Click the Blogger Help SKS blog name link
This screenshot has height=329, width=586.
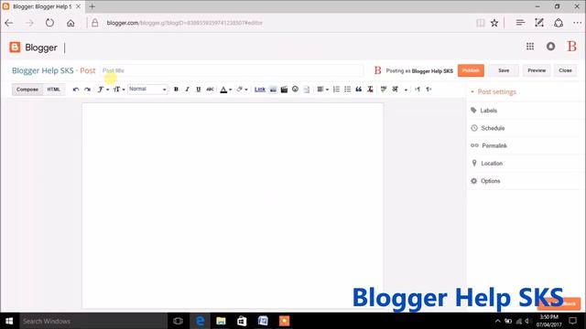point(43,70)
